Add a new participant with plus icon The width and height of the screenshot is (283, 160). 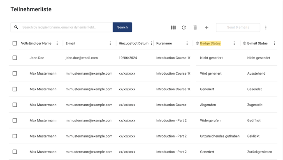coord(206,27)
